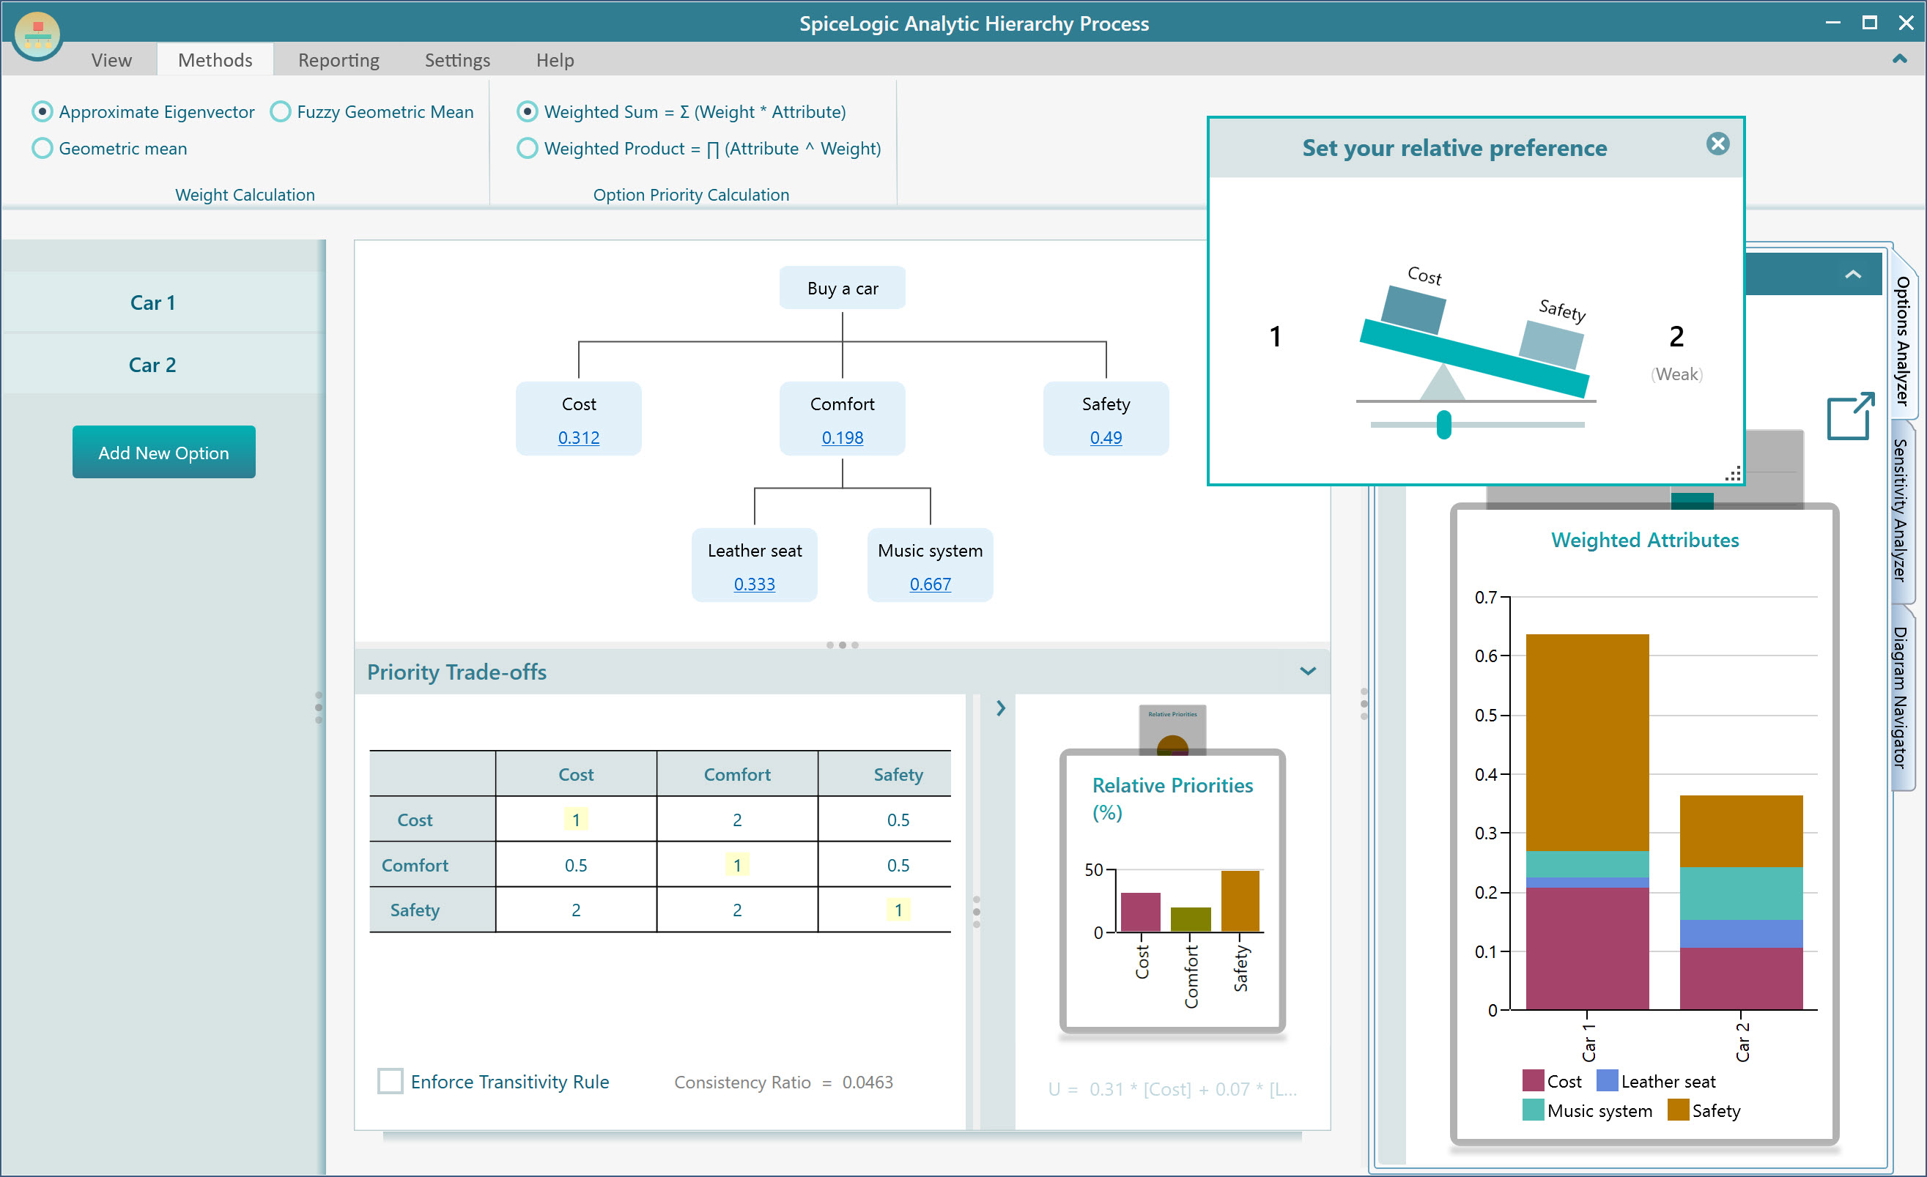Click the Music system legend swatch
Viewport: 1927px width, 1177px height.
click(1533, 1110)
